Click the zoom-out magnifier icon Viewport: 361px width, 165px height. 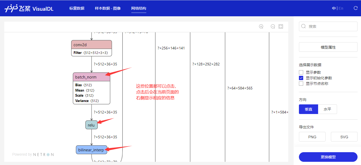tap(273, 26)
